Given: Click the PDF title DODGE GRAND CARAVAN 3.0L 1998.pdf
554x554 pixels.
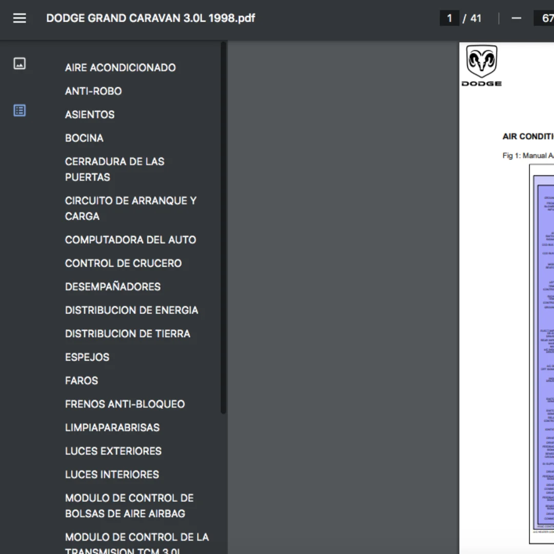Looking at the screenshot, I should 150,18.
